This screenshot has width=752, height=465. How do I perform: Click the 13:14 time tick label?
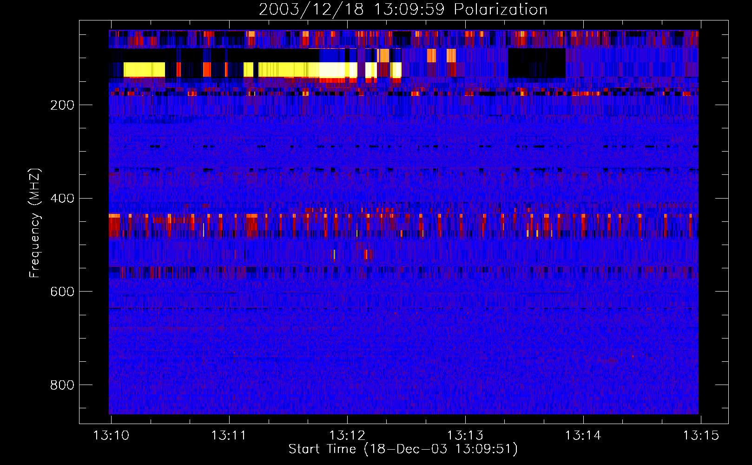pyautogui.click(x=583, y=436)
